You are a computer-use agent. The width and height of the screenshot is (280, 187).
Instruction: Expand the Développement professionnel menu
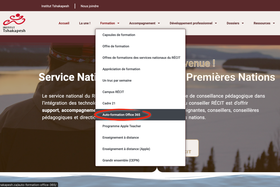tap(193, 23)
